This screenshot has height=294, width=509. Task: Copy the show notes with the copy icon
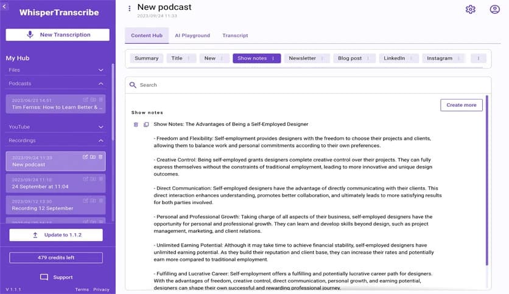(x=146, y=125)
